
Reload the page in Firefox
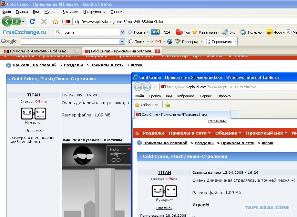click(x=32, y=21)
